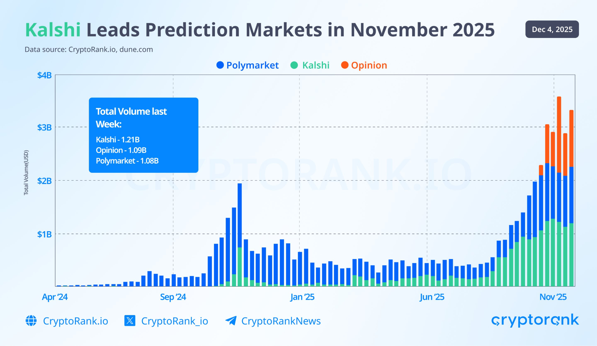The image size is (597, 346).
Task: Click the Dec 4, 2025 date badge
Action: click(x=552, y=29)
